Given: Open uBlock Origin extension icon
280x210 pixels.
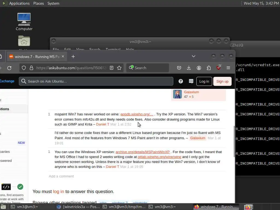Looking at the screenshot, I should point(218,68).
